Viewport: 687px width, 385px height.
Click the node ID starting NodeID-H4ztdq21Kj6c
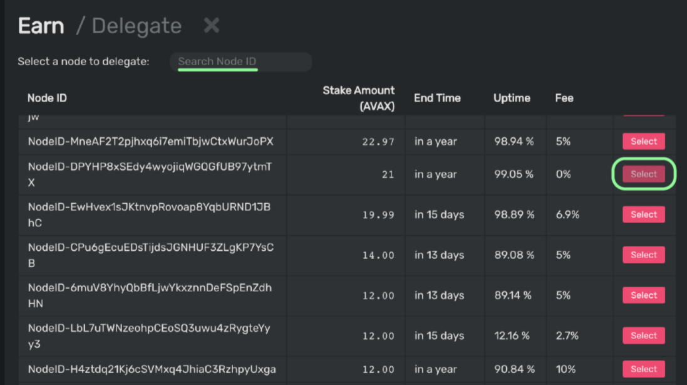coord(152,369)
